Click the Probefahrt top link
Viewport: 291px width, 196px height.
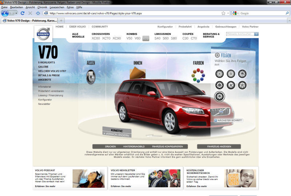point(185,26)
